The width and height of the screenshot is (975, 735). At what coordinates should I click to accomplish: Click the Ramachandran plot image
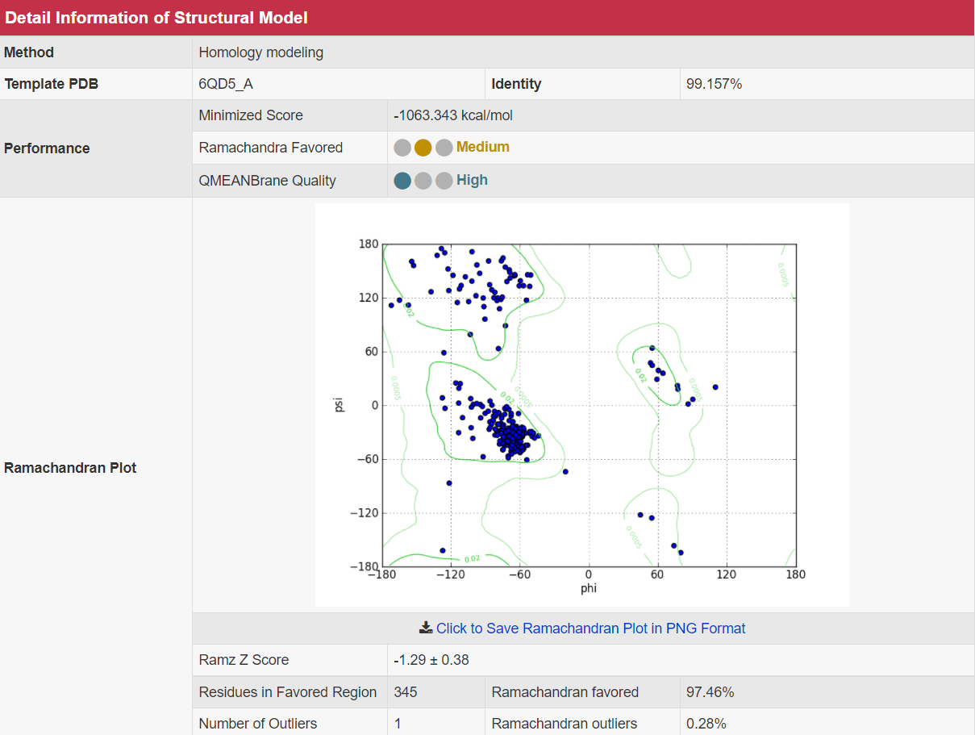(x=581, y=404)
